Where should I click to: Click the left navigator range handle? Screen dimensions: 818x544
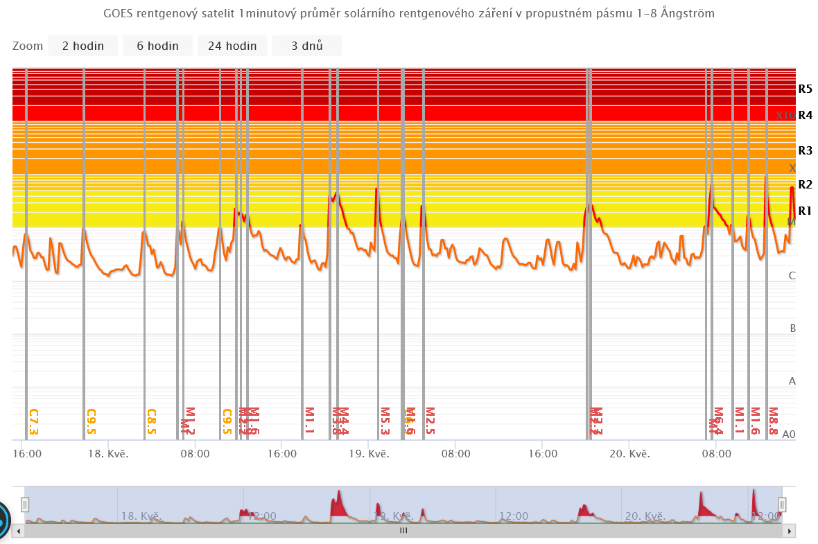[25, 504]
